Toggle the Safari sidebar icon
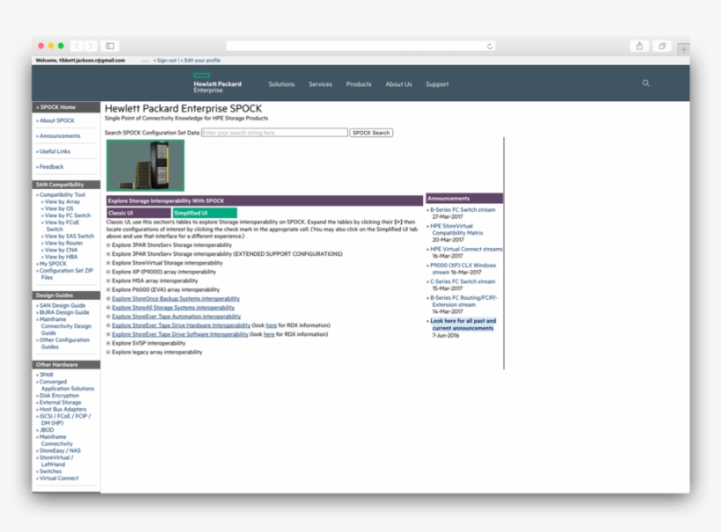This screenshot has height=532, width=721. (110, 46)
